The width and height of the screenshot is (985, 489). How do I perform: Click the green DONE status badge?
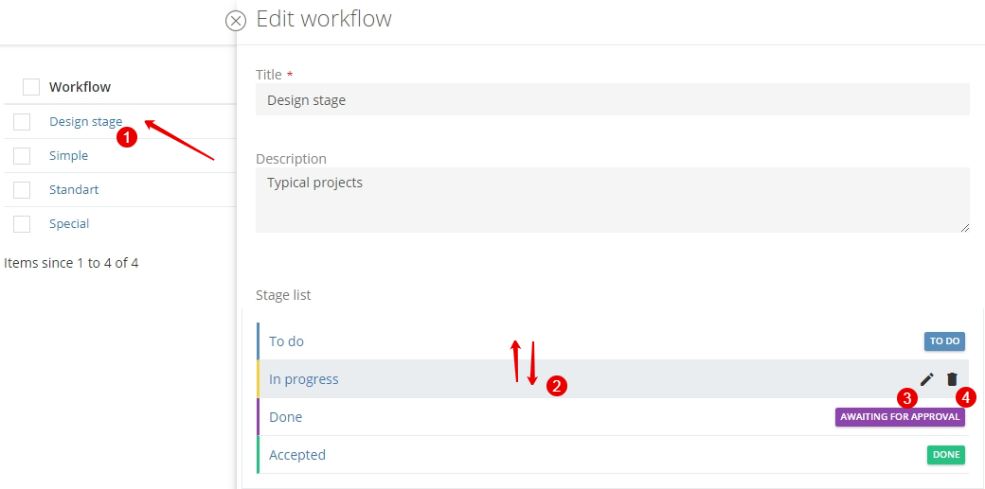coord(946,454)
